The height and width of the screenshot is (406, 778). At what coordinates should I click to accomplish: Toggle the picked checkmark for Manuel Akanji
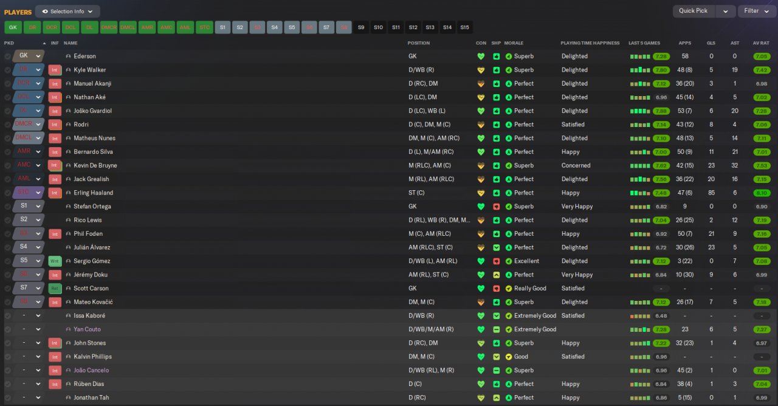click(x=7, y=84)
